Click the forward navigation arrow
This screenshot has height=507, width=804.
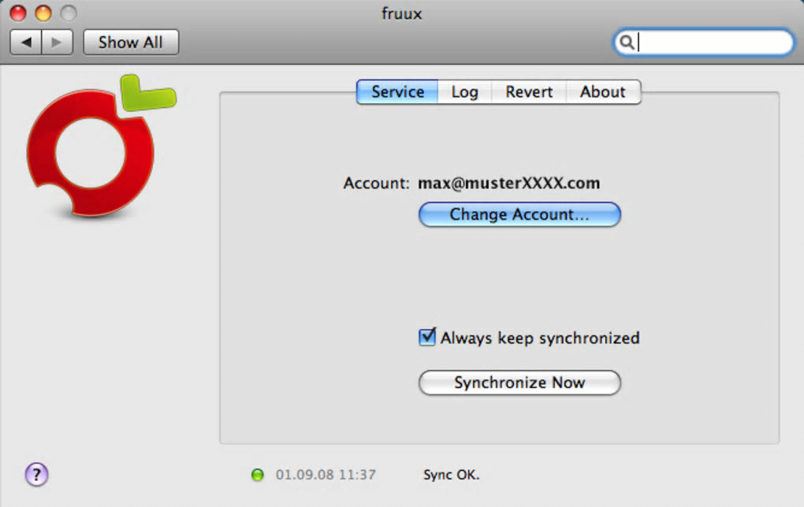click(57, 43)
